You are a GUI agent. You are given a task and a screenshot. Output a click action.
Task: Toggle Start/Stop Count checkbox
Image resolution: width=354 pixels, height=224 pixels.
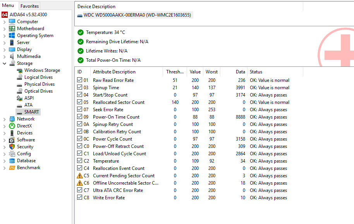pyautogui.click(x=79, y=95)
